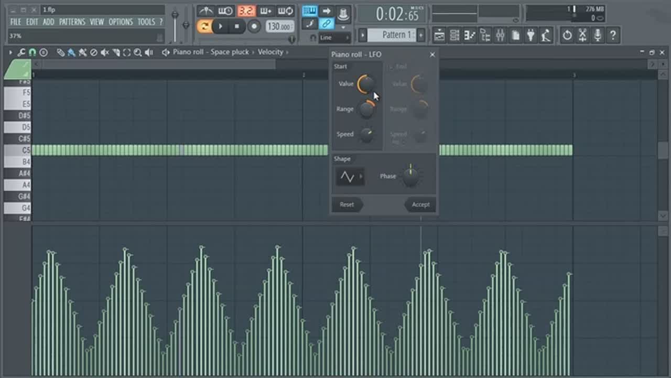671x378 pixels.
Task: Click the microphone recording icon
Action: (597, 35)
